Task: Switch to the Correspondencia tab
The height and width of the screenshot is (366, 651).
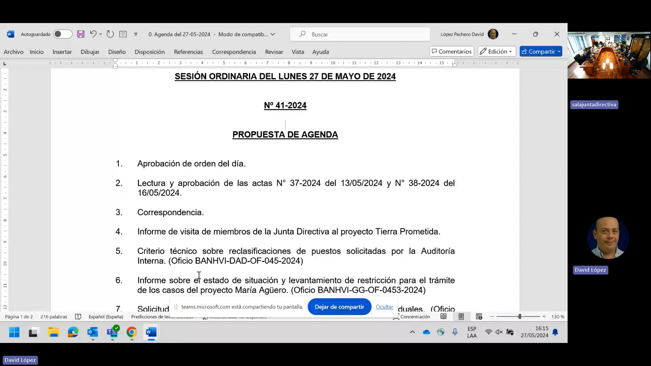Action: 234,52
